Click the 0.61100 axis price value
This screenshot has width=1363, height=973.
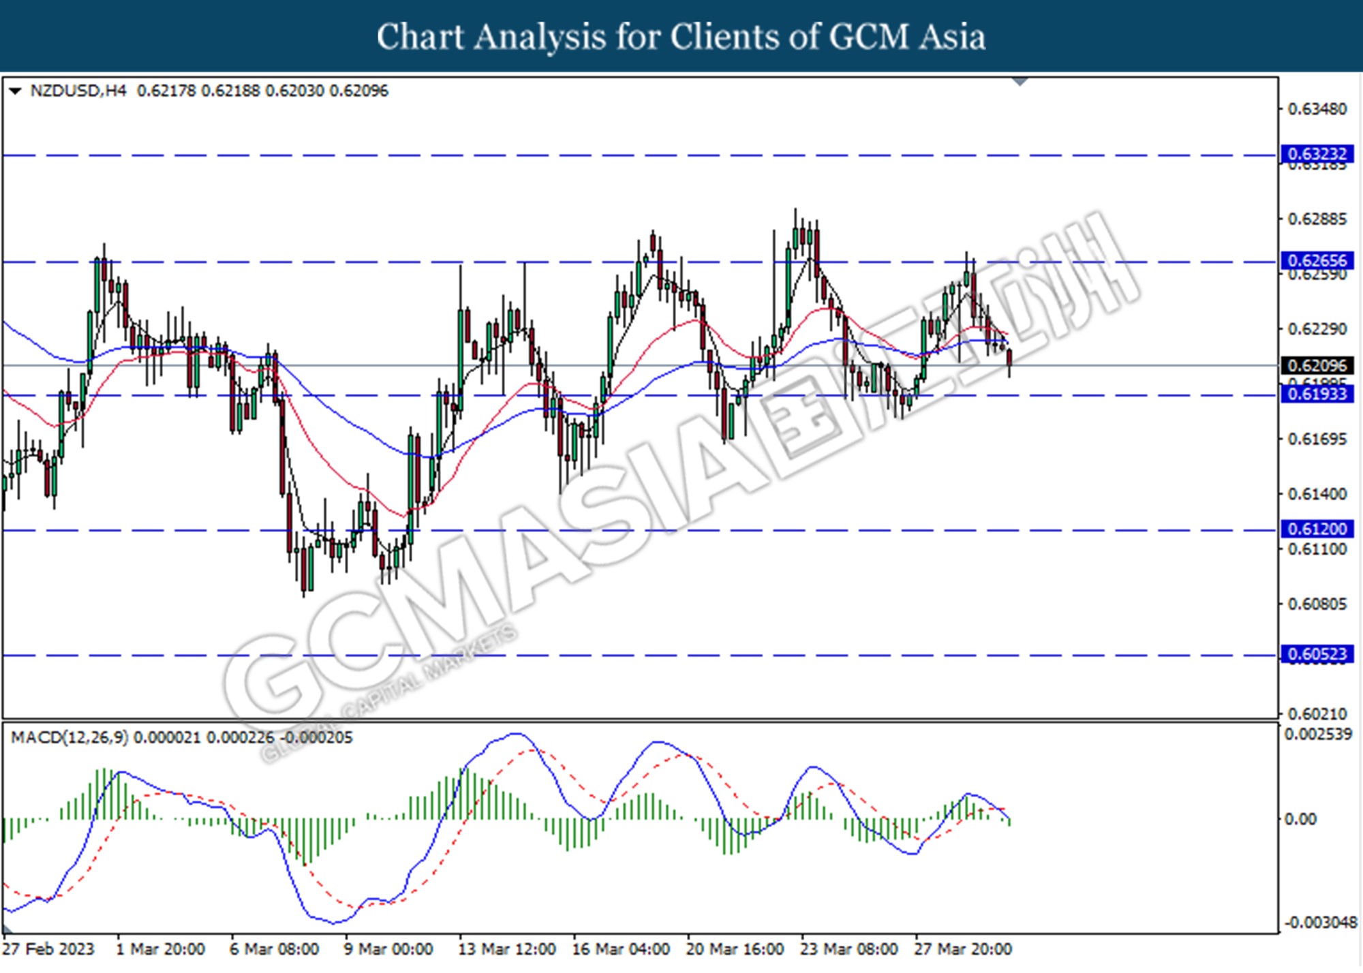click(x=1317, y=549)
